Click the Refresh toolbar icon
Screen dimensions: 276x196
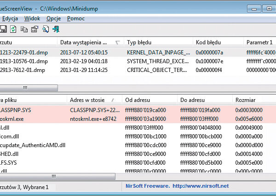point(13,30)
